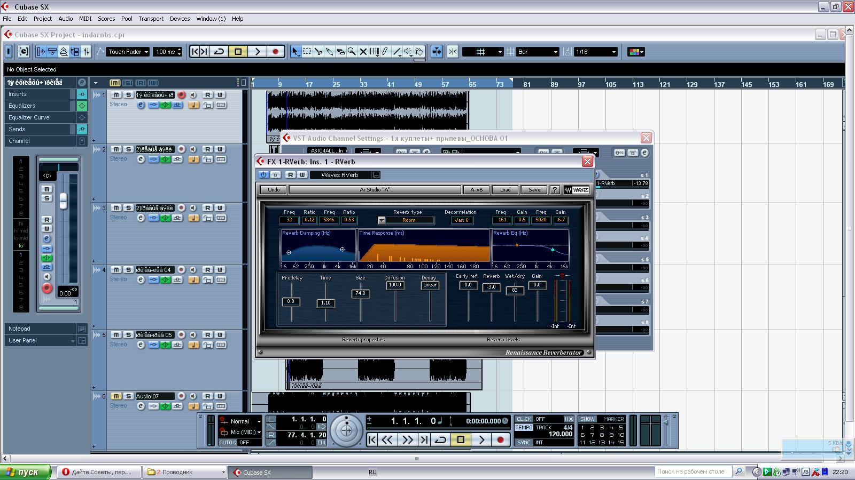Open the Windows Start button

(26, 472)
